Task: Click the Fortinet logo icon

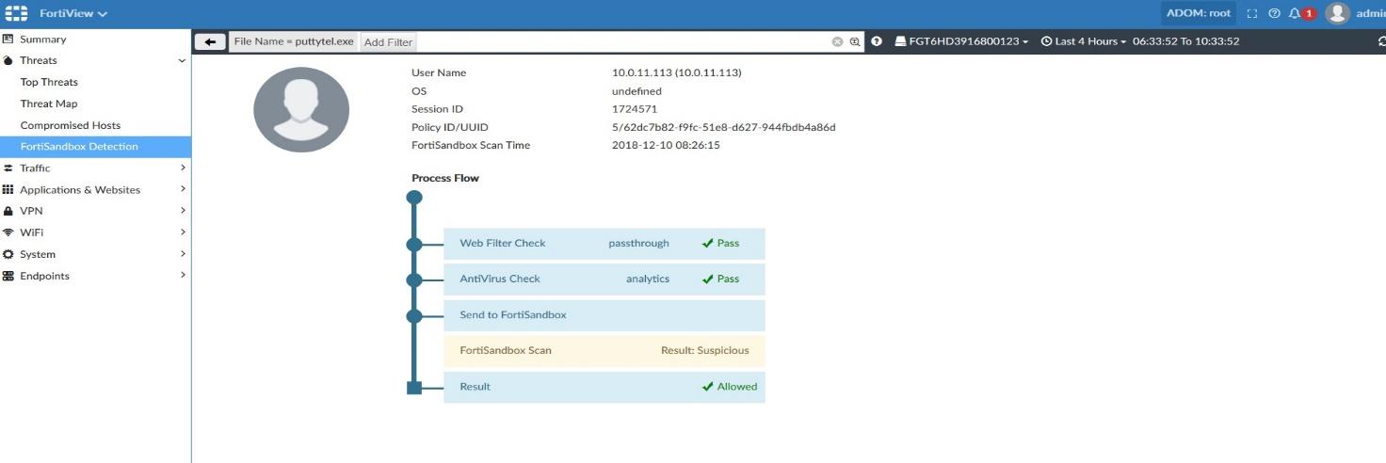Action: coord(17,13)
